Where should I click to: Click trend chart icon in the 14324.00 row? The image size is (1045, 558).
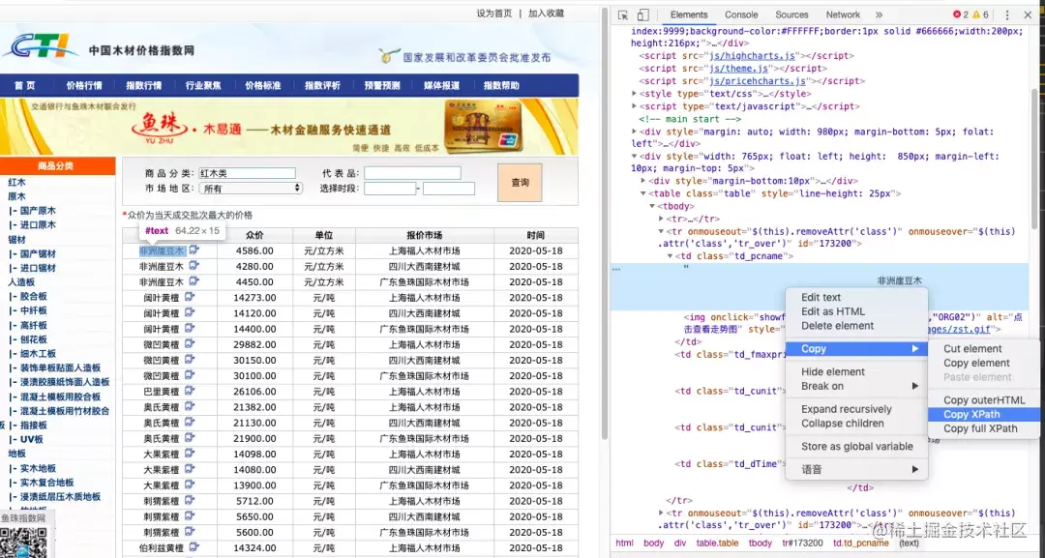click(x=194, y=547)
